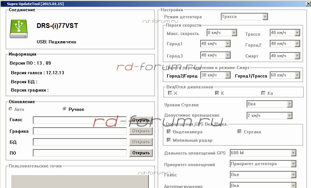The width and height of the screenshot is (311, 188).
Task: Click the green USB drive device icon
Action: click(x=19, y=29)
